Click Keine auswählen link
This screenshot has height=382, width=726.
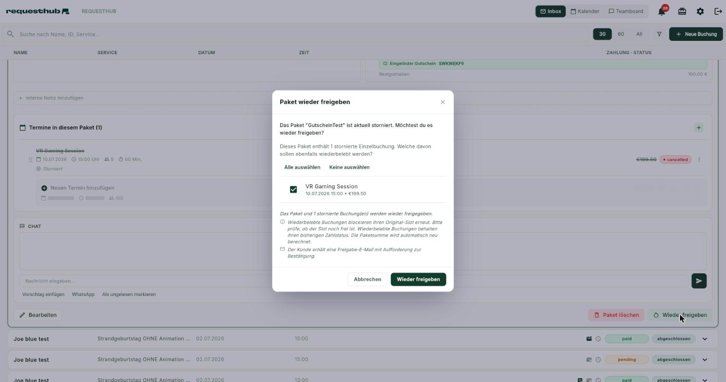[349, 167]
